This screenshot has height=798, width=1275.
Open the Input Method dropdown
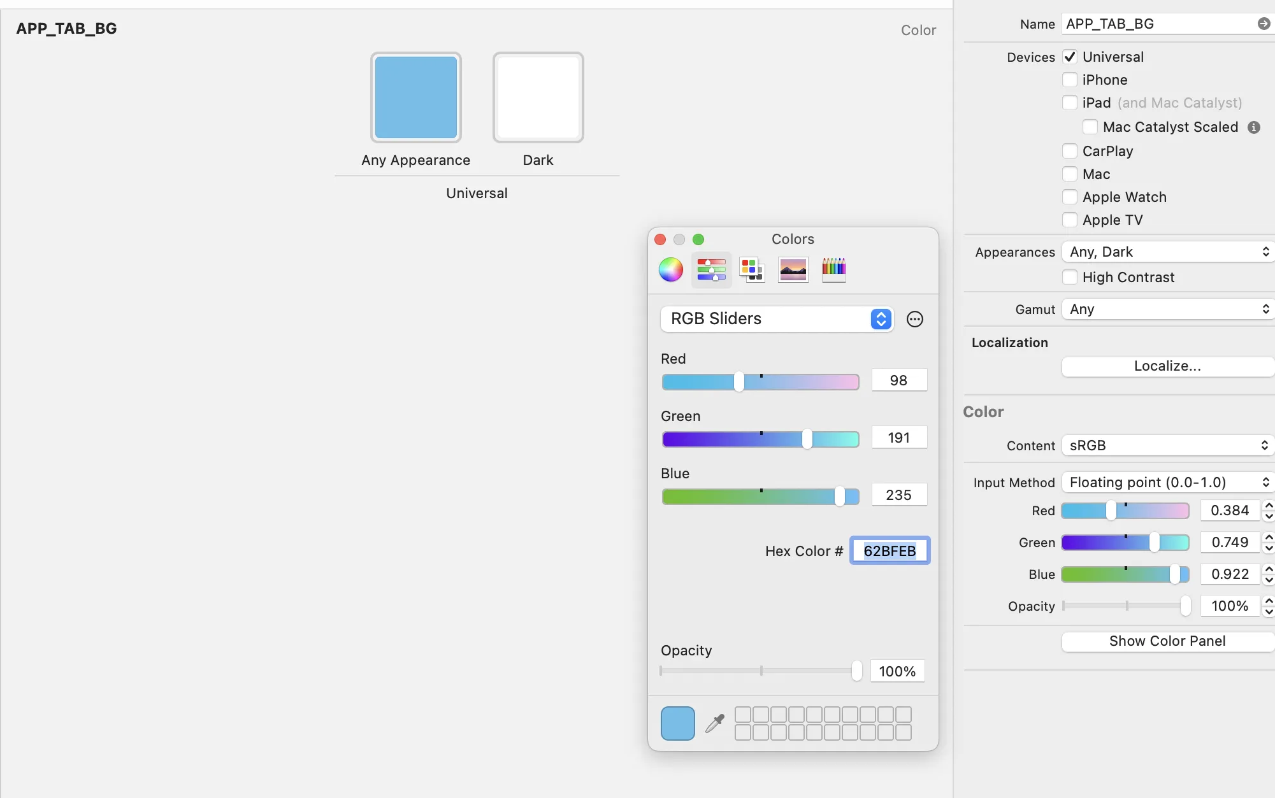click(x=1167, y=482)
